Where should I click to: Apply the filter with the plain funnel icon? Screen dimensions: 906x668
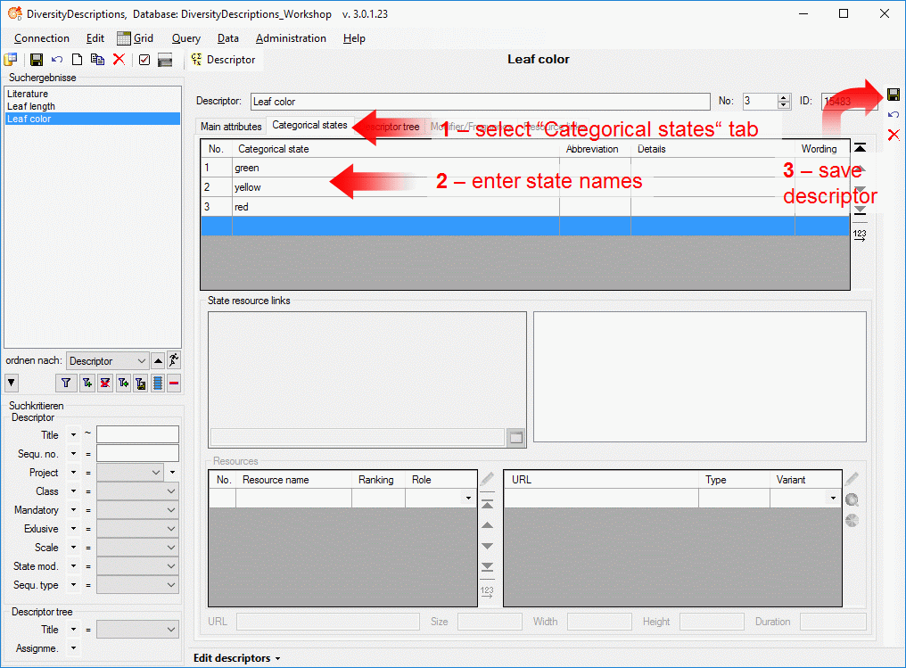67,383
